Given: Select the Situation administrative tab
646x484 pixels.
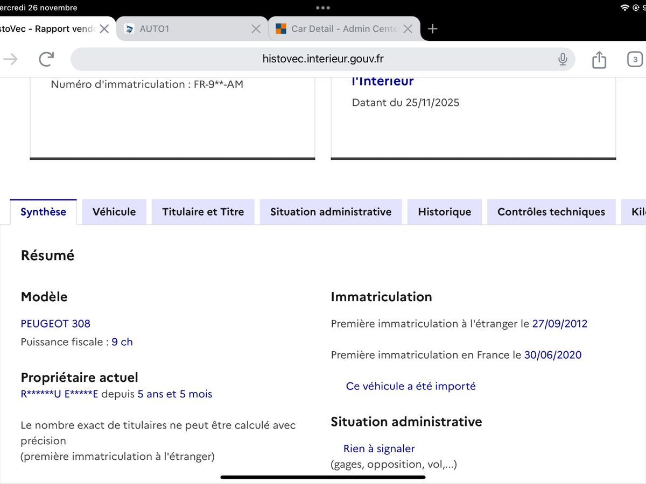Looking at the screenshot, I should [331, 212].
